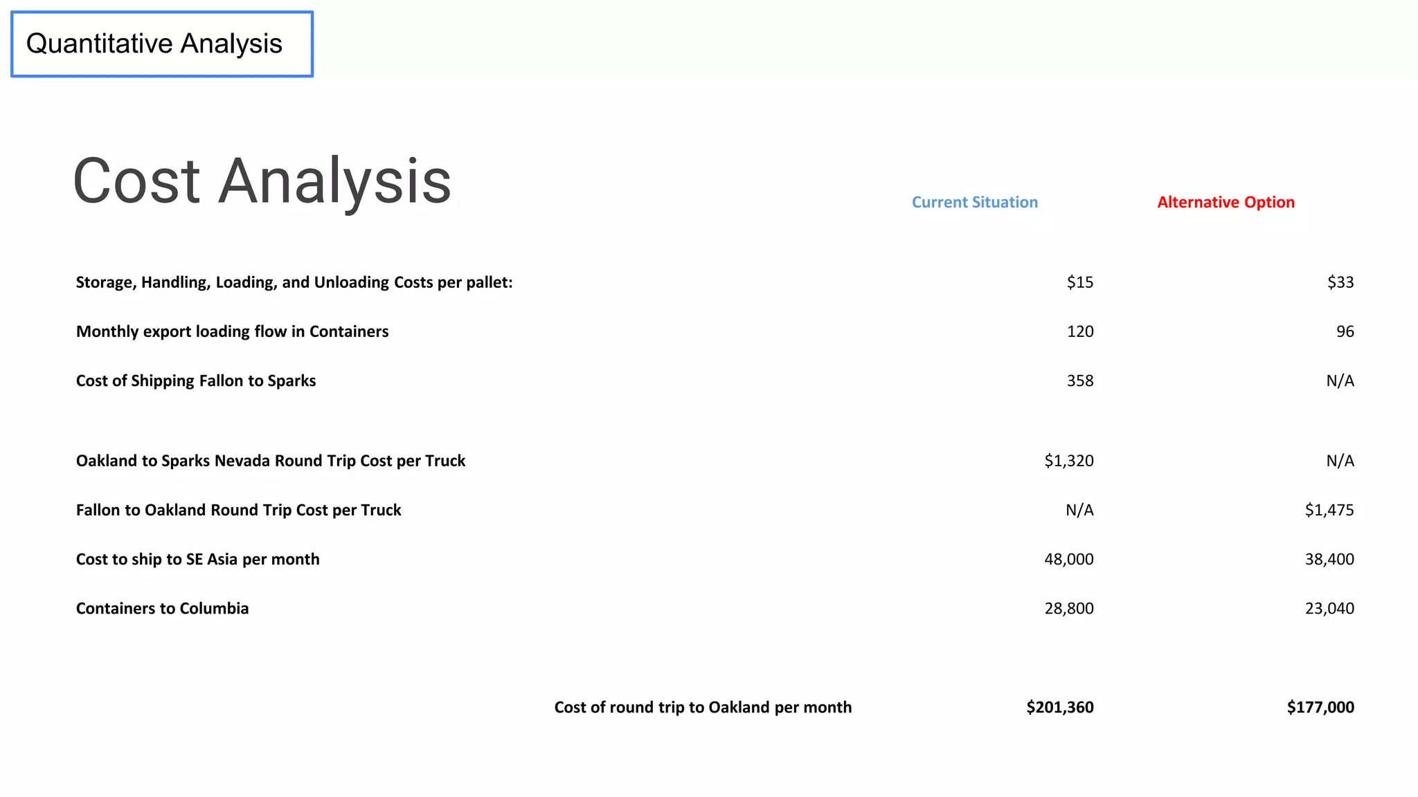Click the Quantitative Analysis title box

tap(161, 44)
